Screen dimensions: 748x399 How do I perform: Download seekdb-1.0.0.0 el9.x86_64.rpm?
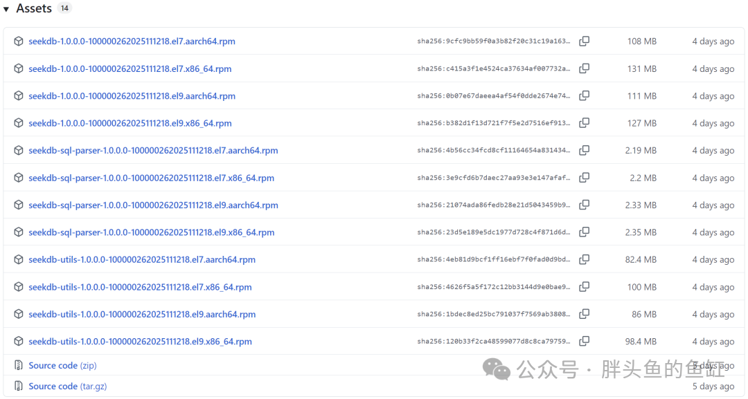point(130,123)
